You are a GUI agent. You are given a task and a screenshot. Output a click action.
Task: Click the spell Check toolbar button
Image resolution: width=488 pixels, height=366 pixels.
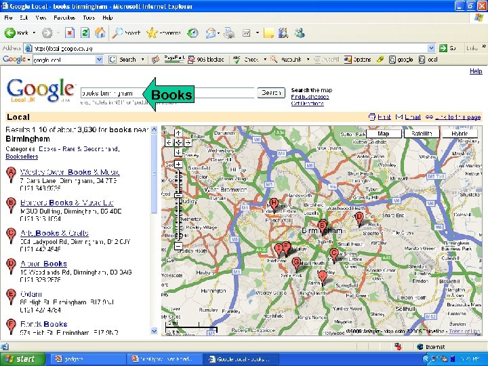pos(246,60)
